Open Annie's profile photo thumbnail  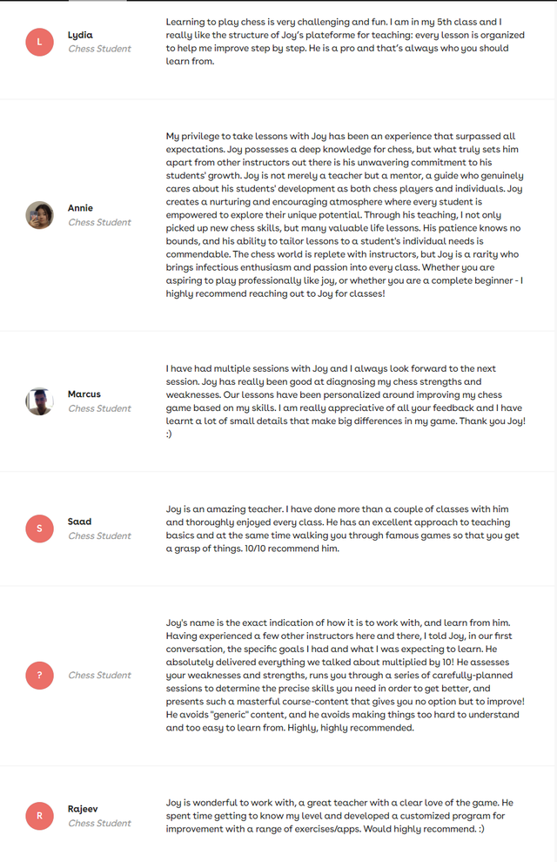point(39,215)
